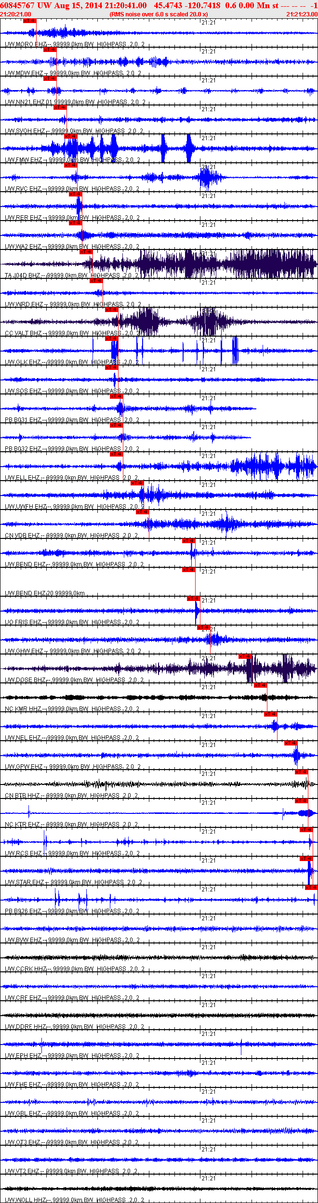Screen dimensions: 318x1203
Task: Click the red pick marker on the MORO trace
Action: tap(29, 21)
